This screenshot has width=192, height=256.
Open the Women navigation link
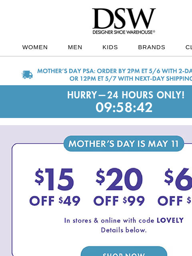[35, 47]
